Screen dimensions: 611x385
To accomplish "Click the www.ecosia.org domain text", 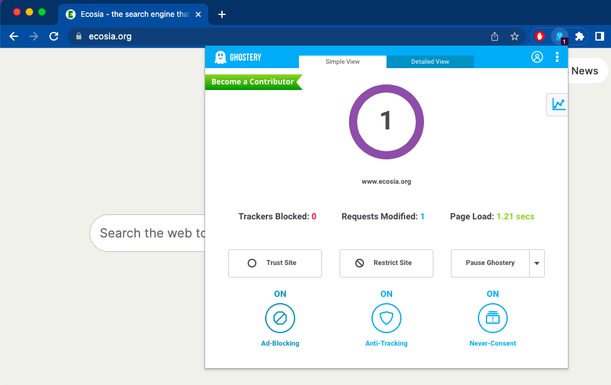I will (386, 181).
